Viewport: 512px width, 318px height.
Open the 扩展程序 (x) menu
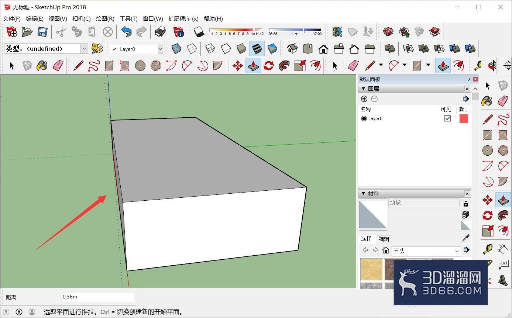click(183, 18)
